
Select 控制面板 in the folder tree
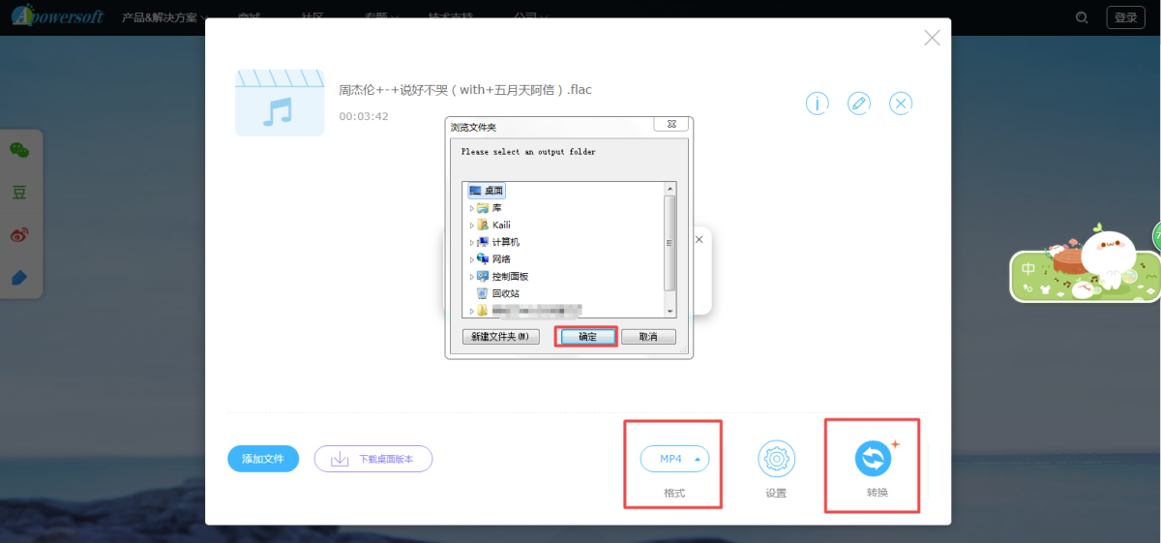pos(502,277)
